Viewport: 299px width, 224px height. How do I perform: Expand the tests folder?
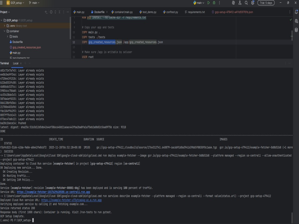[x=7, y=36]
